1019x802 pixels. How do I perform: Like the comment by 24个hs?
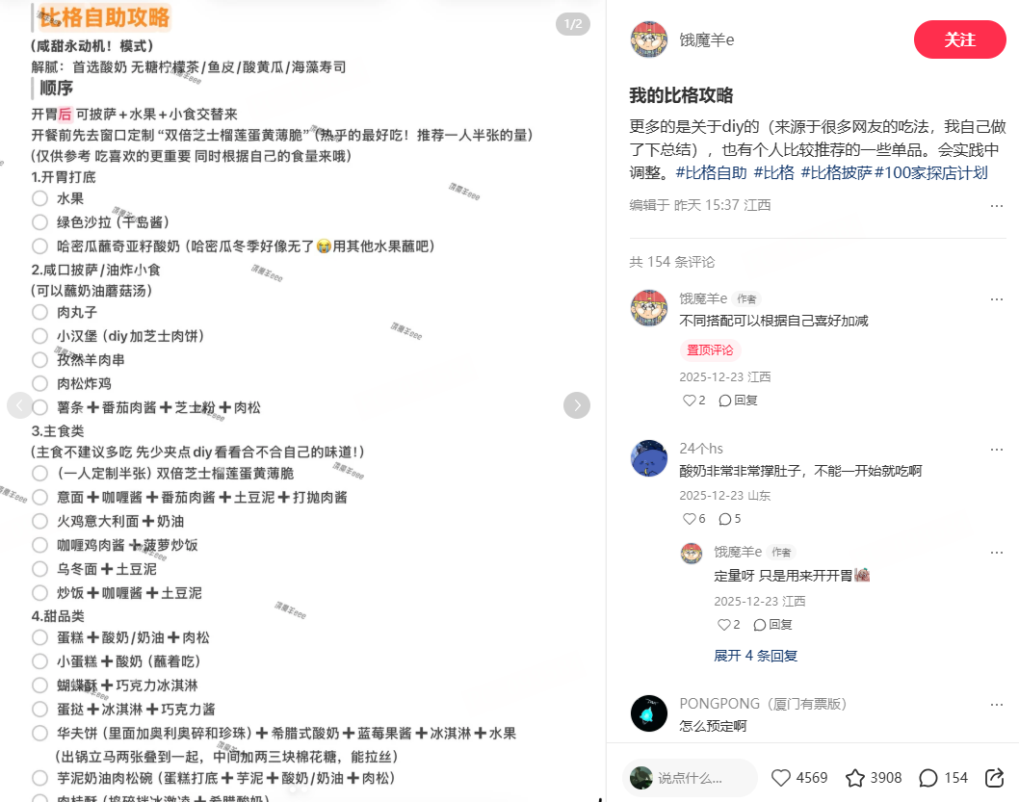point(689,519)
